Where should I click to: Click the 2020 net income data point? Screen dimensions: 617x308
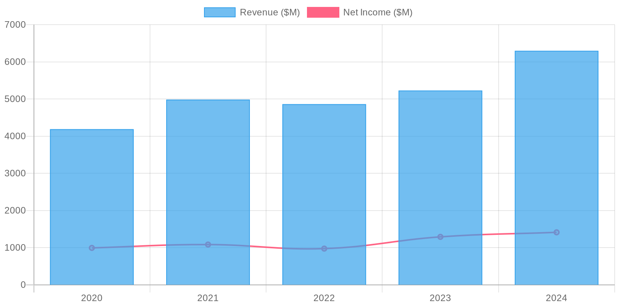tap(92, 248)
